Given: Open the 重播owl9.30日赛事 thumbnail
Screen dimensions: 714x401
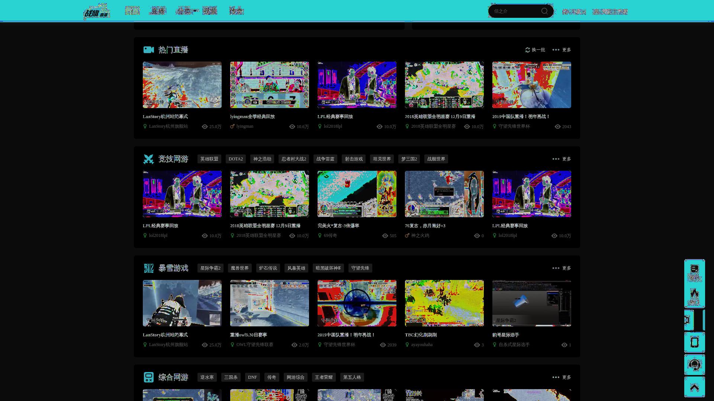Looking at the screenshot, I should 270,303.
